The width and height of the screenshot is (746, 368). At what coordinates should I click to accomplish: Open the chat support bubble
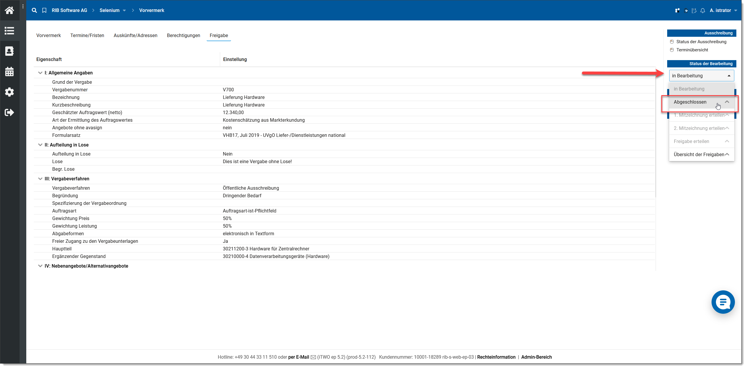click(723, 302)
